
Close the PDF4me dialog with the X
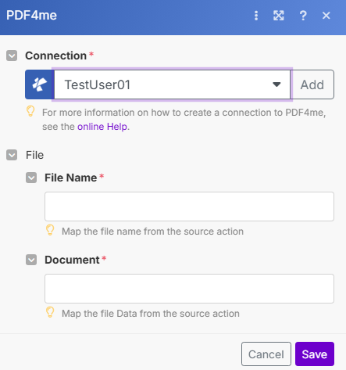326,16
